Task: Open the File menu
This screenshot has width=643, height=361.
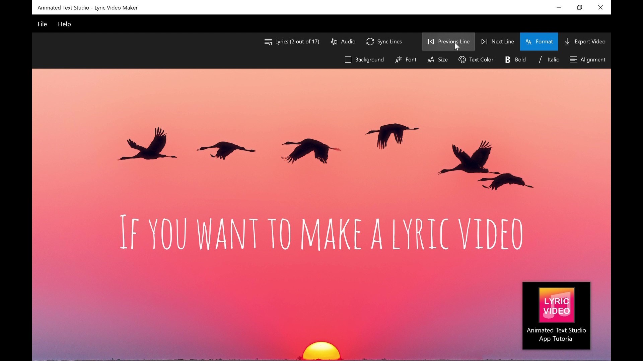Action: (x=42, y=24)
